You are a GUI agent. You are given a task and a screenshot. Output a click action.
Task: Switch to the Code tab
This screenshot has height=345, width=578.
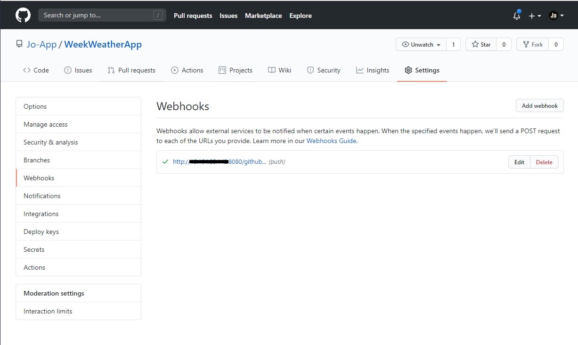(36, 70)
